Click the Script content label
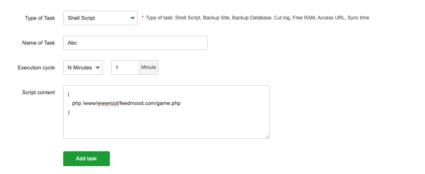Screen dimensions: 425x174 click(38, 93)
